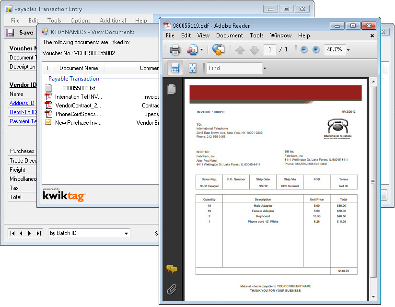
Task: Open File menu in Payables Transaction Entry
Action: coord(15,21)
